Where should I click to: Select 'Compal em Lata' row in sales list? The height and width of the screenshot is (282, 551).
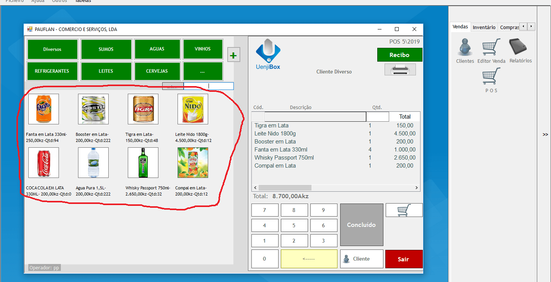pos(336,166)
